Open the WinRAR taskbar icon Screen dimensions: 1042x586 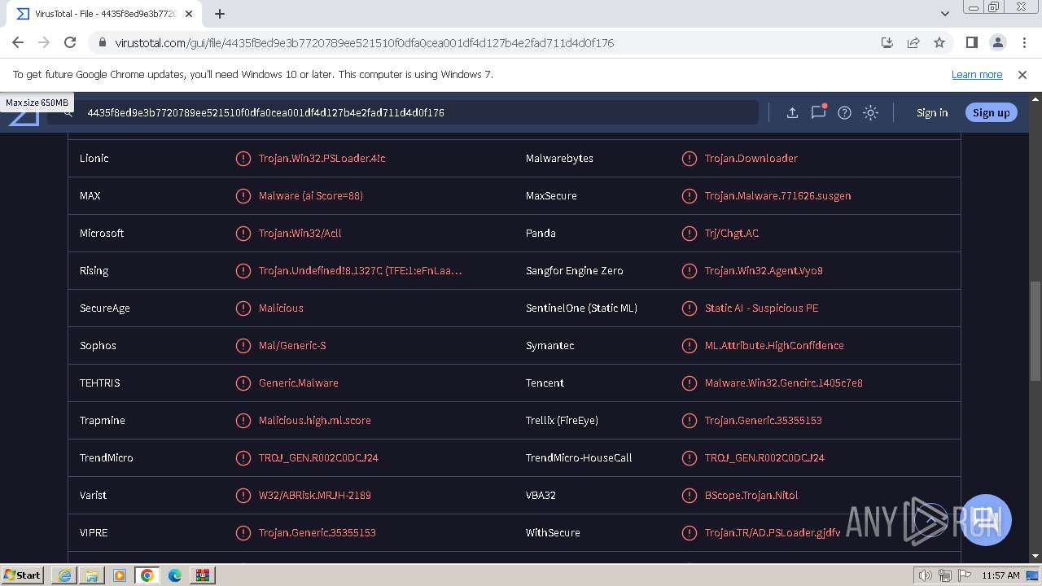[203, 575]
